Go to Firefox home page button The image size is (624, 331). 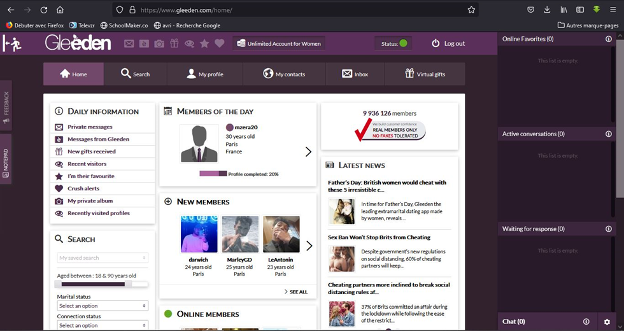pos(60,10)
